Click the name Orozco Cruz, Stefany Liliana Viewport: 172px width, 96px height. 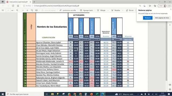(47, 69)
